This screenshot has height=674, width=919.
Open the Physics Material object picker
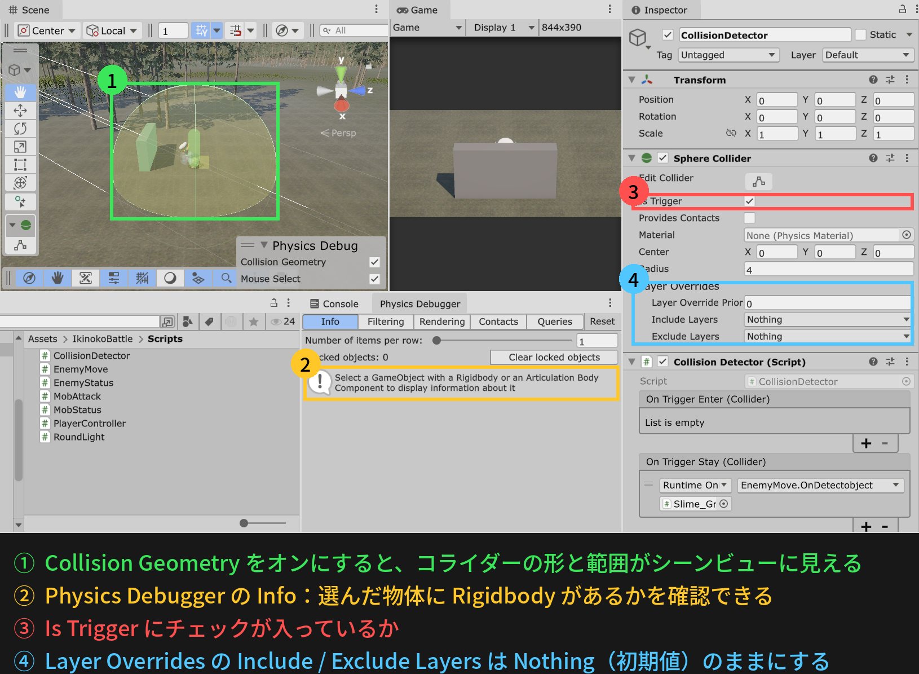(907, 235)
